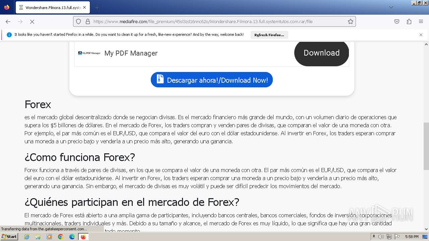
Task: Launch Internet Explorer from taskbar
Action: click(x=26, y=237)
